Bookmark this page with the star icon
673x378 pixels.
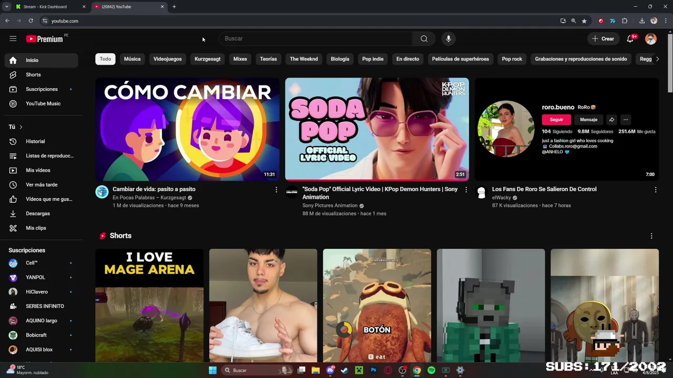(x=584, y=21)
